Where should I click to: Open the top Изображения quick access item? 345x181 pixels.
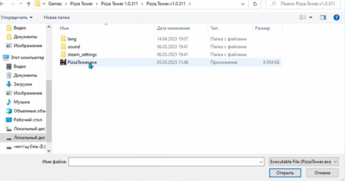pyautogui.click(x=28, y=46)
